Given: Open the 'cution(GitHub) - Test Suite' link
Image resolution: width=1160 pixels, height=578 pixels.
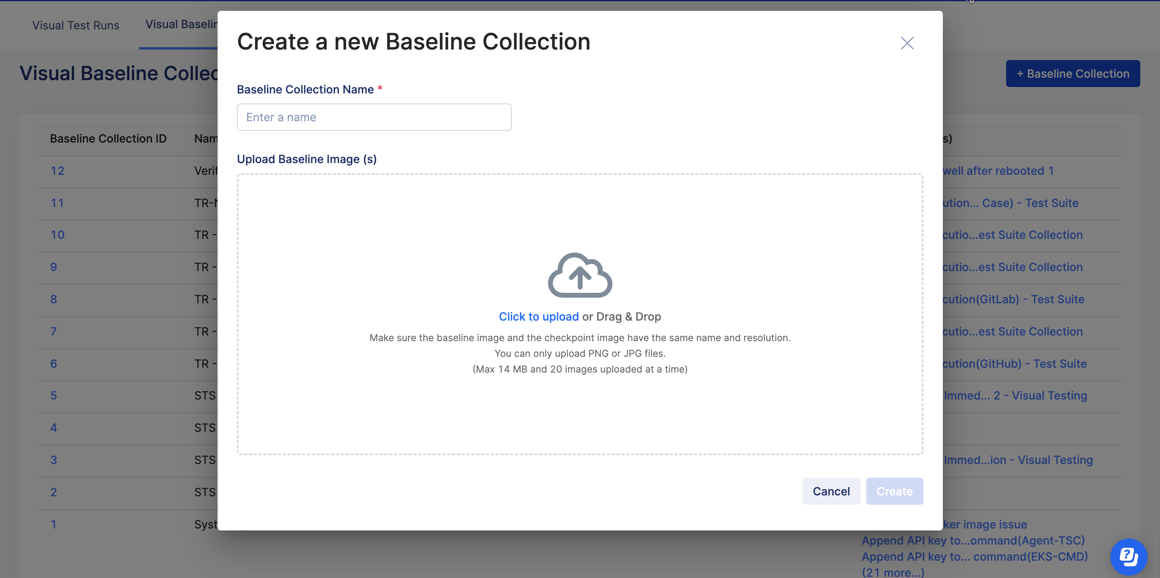Looking at the screenshot, I should tap(1014, 364).
